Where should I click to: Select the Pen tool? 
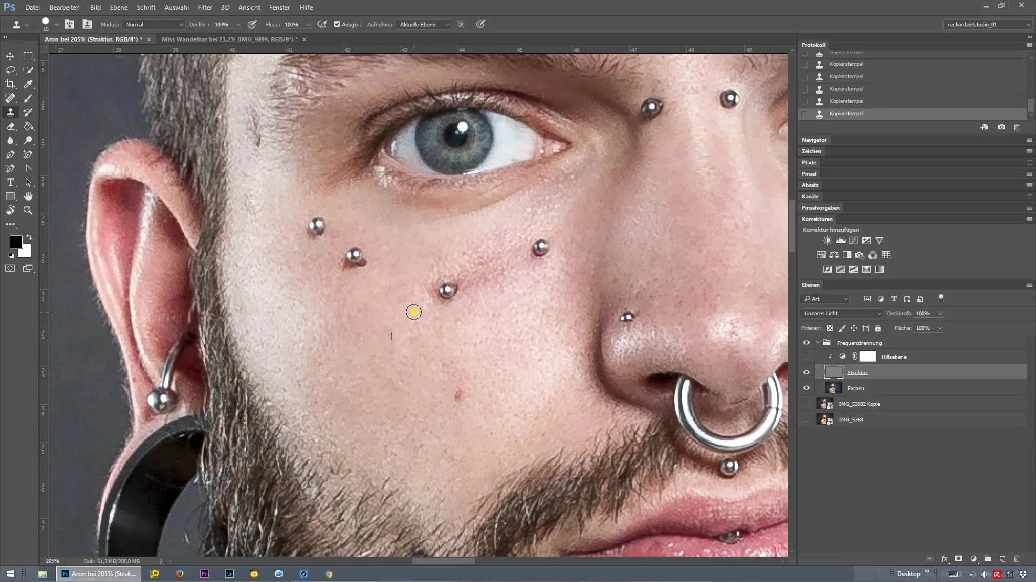[x=10, y=154]
